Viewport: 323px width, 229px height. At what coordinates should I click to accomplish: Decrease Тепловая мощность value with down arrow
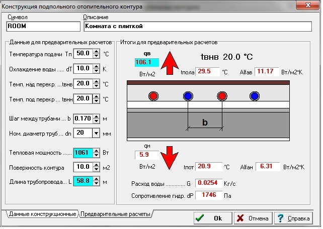pos(96,155)
